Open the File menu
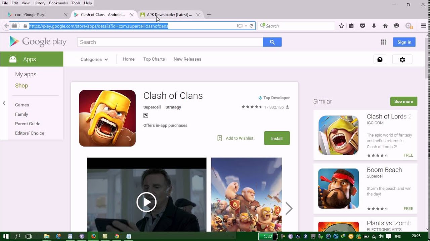Viewport: 430px width, 241px height. (5, 3)
